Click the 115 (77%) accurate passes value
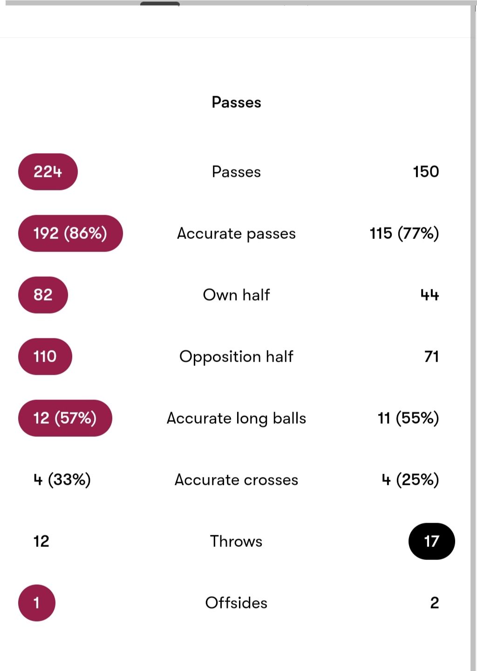The width and height of the screenshot is (477, 671). (404, 233)
